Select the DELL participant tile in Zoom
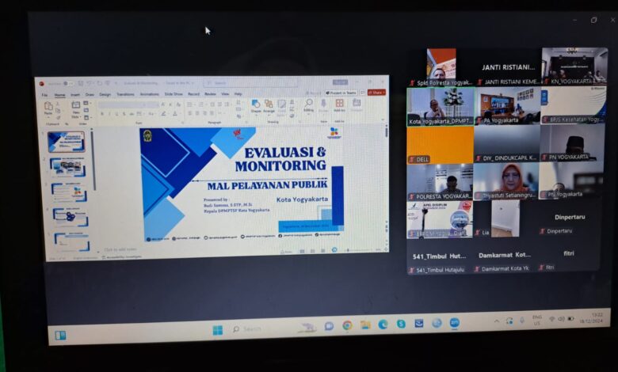Screen dimensions: 618x372 (441, 146)
